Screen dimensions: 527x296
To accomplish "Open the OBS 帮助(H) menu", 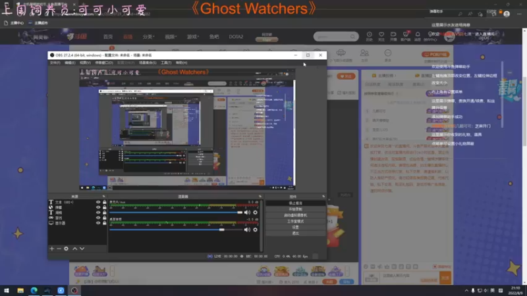I will 182,62.
